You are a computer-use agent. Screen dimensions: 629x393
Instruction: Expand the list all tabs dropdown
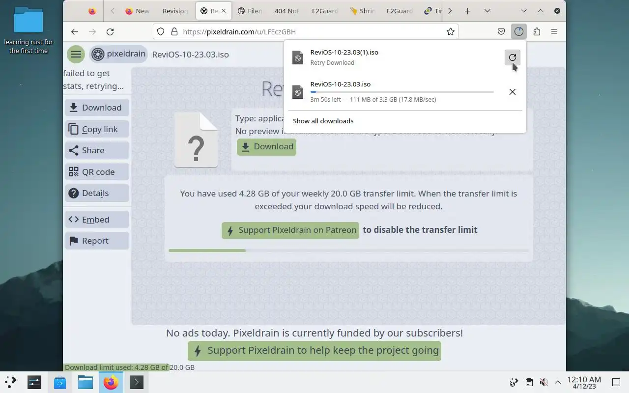[x=487, y=11]
